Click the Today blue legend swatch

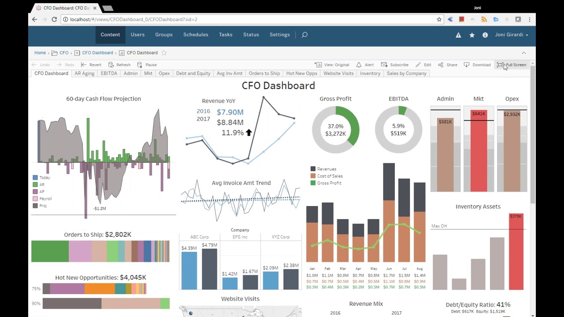35,177
